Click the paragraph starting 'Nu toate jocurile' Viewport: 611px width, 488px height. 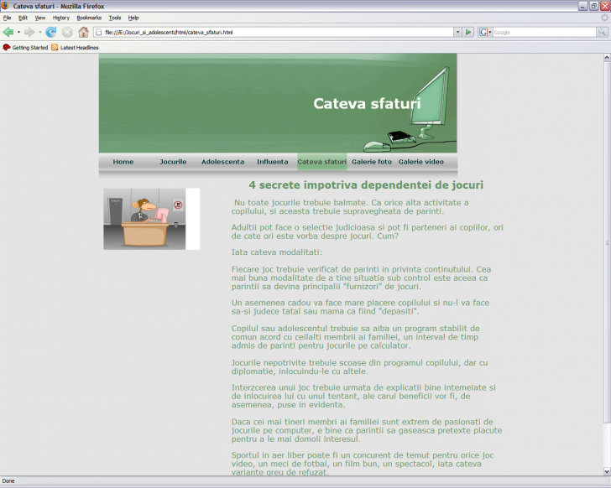pyautogui.click(x=350, y=206)
